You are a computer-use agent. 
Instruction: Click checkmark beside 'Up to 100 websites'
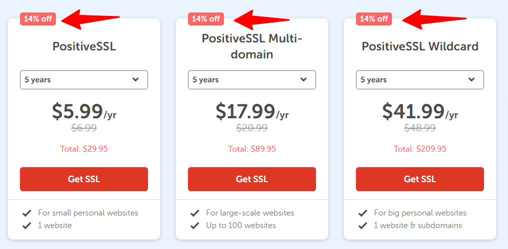(195, 226)
